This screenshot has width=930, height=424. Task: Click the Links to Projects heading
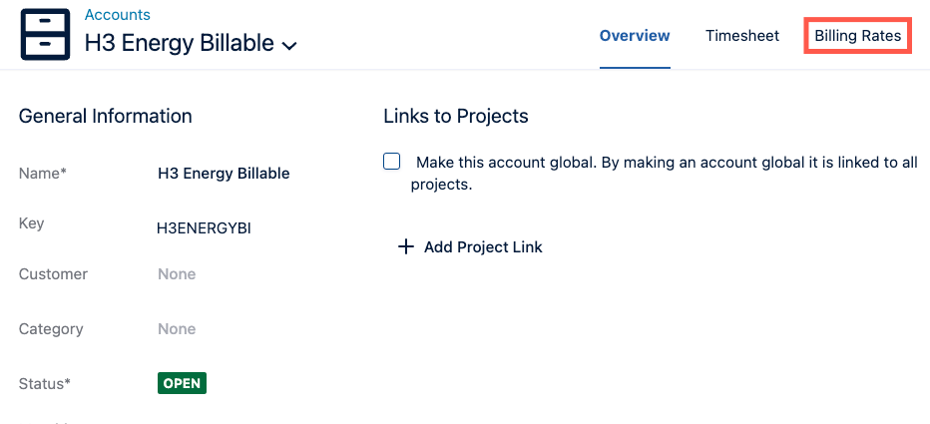coord(455,117)
